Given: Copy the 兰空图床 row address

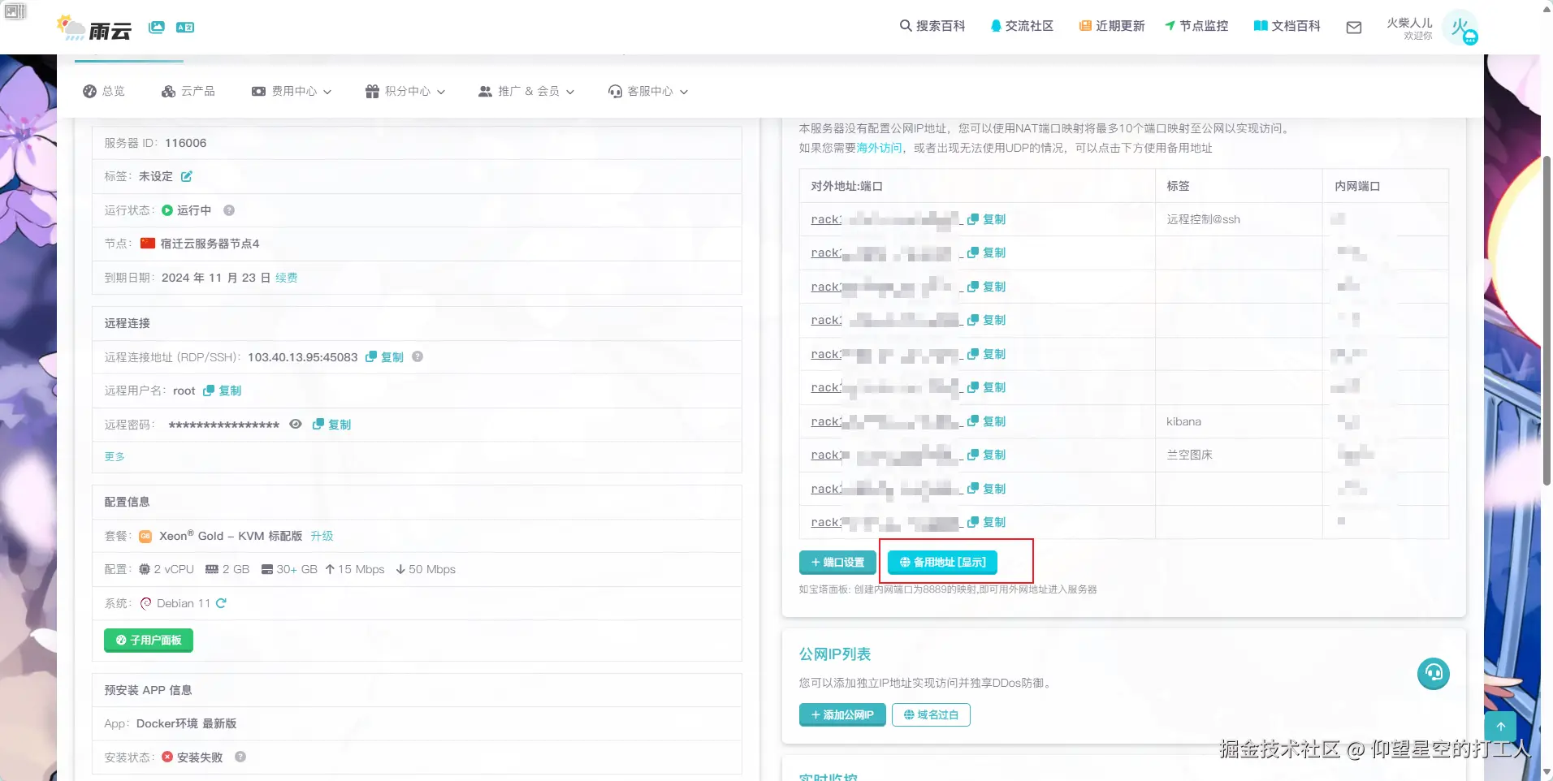Looking at the screenshot, I should click(x=987, y=455).
